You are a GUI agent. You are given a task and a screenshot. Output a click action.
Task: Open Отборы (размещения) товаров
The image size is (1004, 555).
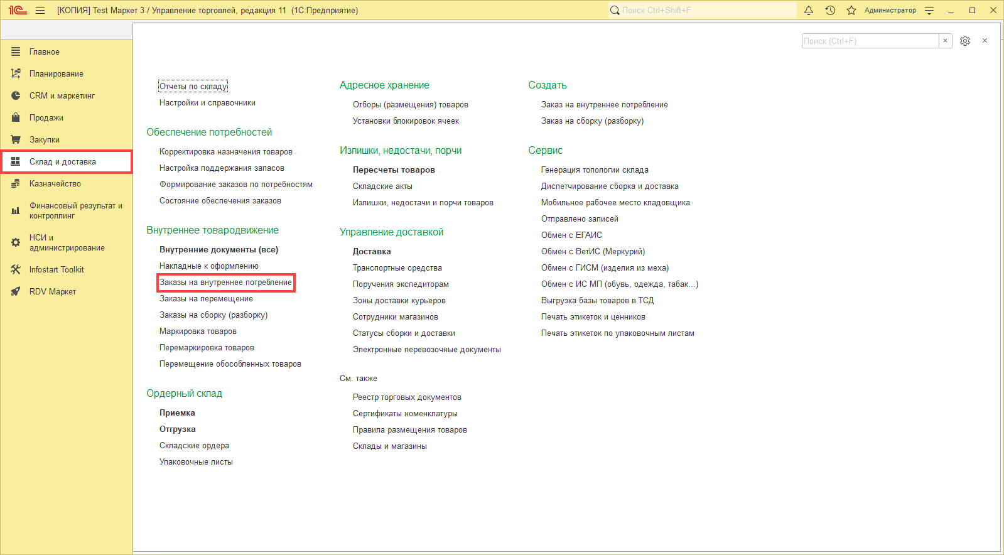click(x=411, y=105)
